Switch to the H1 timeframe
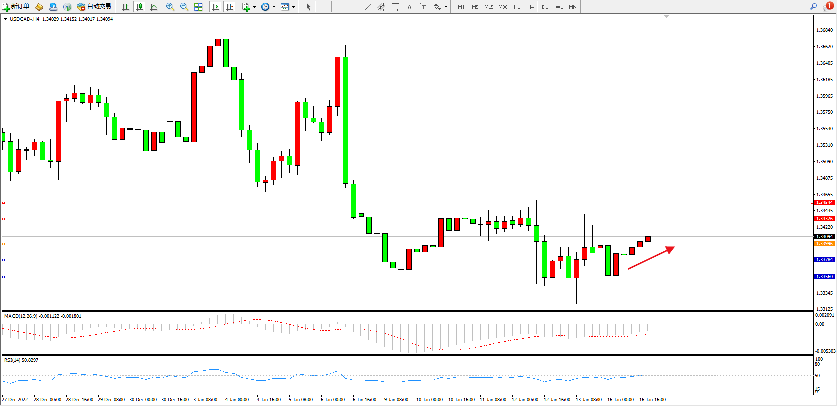The height and width of the screenshot is (406, 837). (x=517, y=7)
